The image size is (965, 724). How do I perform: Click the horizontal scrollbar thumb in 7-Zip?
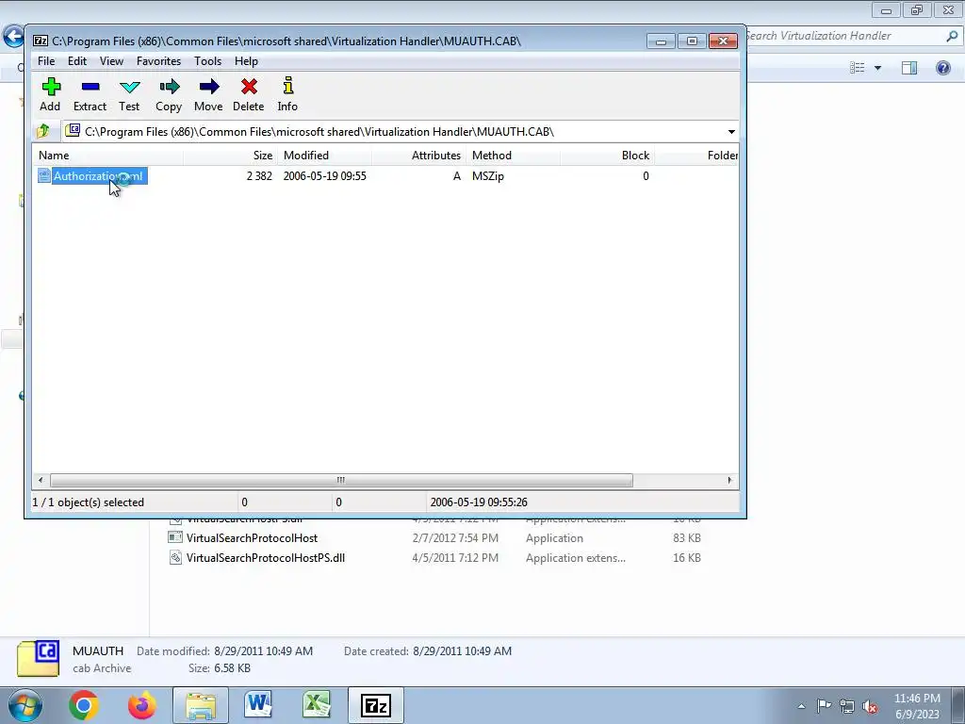(341, 480)
